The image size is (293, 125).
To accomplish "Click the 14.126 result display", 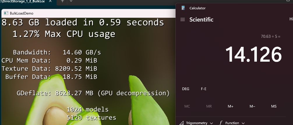I will (x=253, y=54).
